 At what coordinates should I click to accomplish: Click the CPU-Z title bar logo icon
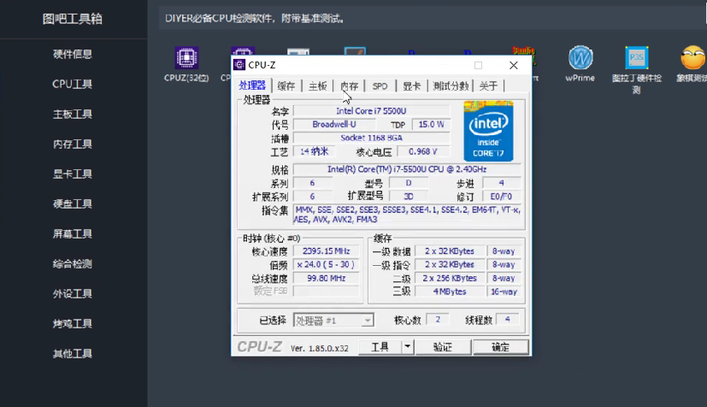point(240,65)
